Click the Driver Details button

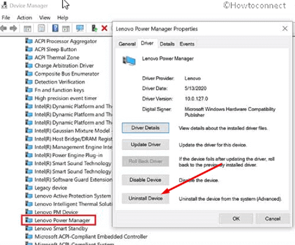(145, 128)
